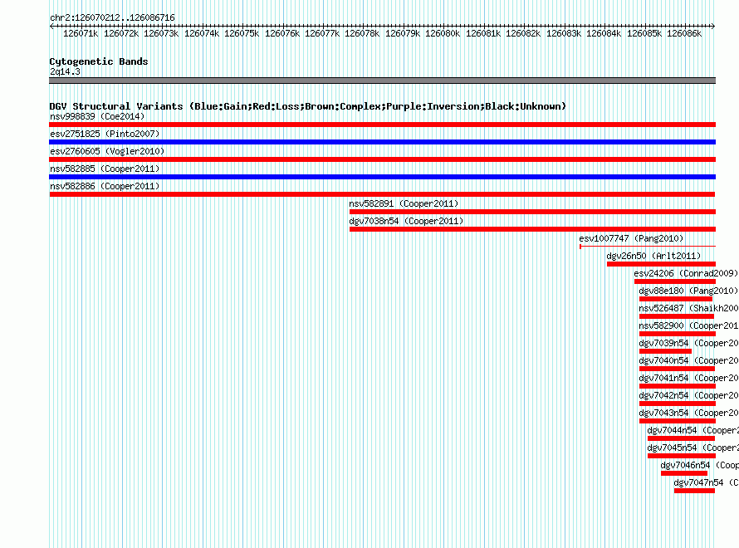Image resolution: width=739 pixels, height=548 pixels.
Task: Click the red bar under nsv582886
Action: coord(382,194)
